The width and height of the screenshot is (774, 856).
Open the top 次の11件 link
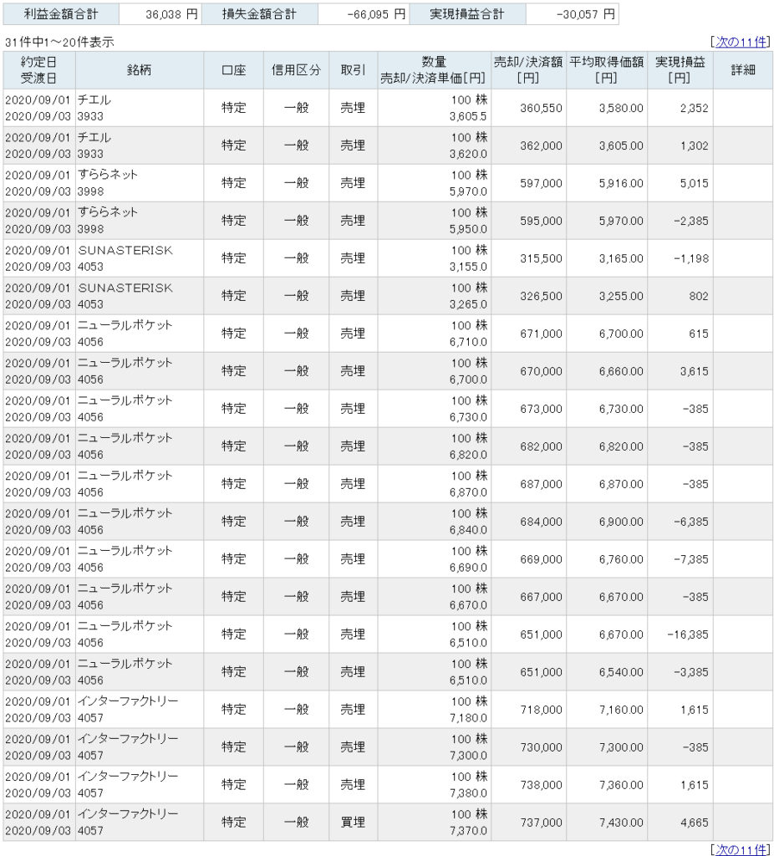741,42
